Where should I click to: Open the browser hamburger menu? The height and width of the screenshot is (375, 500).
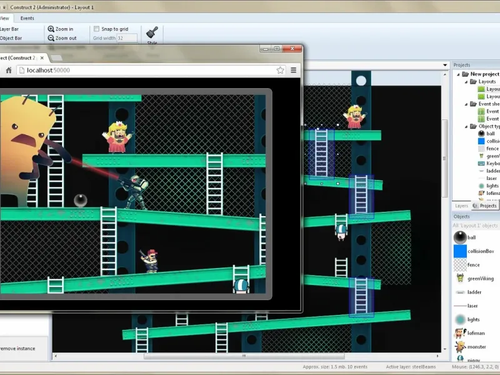tap(294, 70)
